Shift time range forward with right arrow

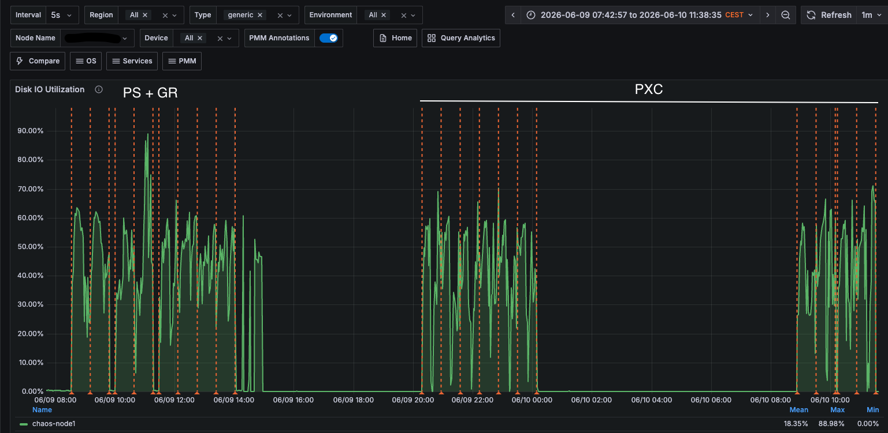(x=767, y=15)
